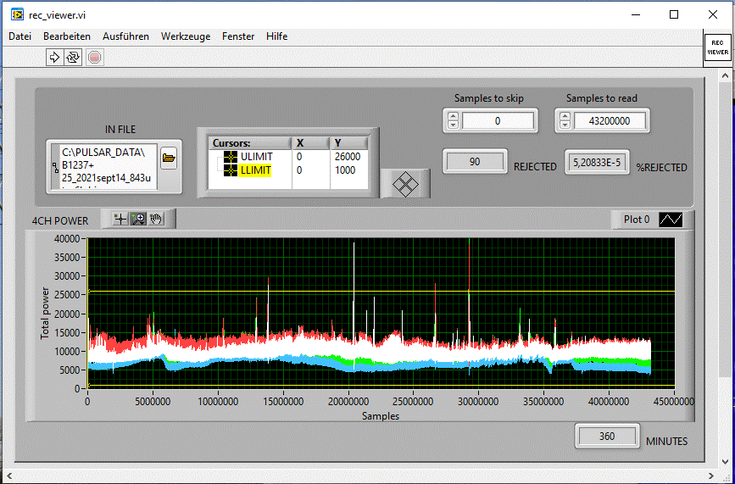Click the lower yellow LLIMIT cursor line
This screenshot has width=735, height=484.
(381, 385)
